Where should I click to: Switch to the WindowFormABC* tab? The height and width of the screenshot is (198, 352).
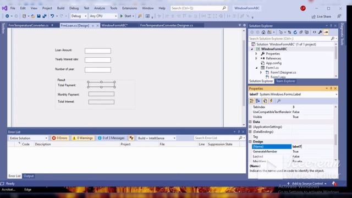coord(114,25)
